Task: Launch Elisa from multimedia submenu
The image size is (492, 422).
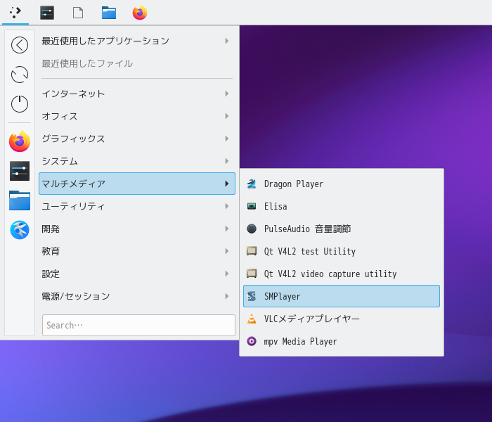Action: click(342, 206)
